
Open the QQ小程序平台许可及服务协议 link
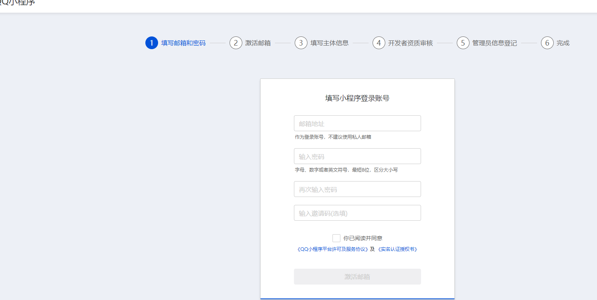point(332,249)
